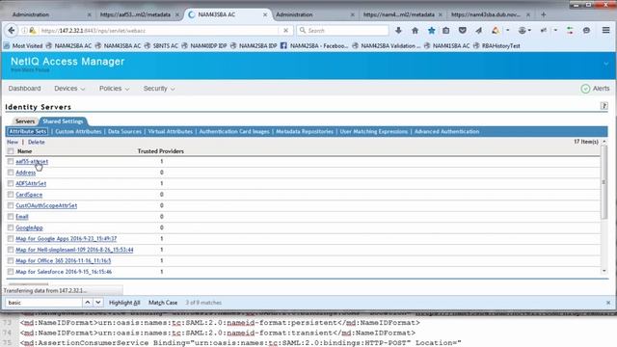Check the Map for Office 365 checkbox

click(11, 260)
